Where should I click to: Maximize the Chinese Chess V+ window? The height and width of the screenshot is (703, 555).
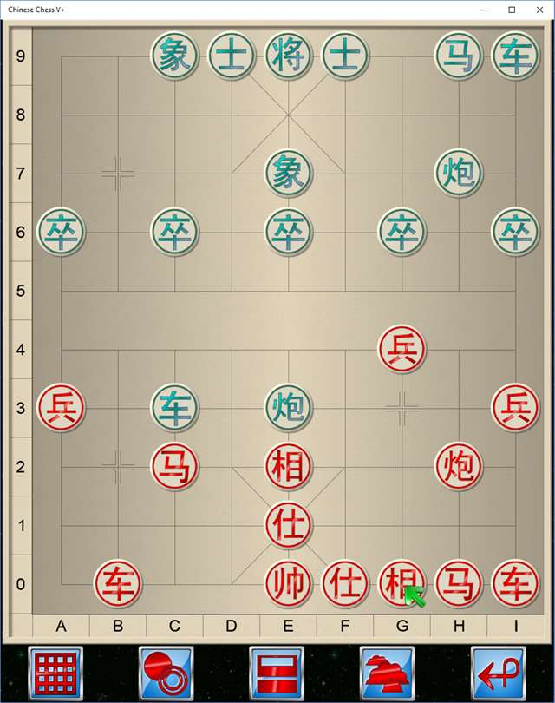[512, 10]
